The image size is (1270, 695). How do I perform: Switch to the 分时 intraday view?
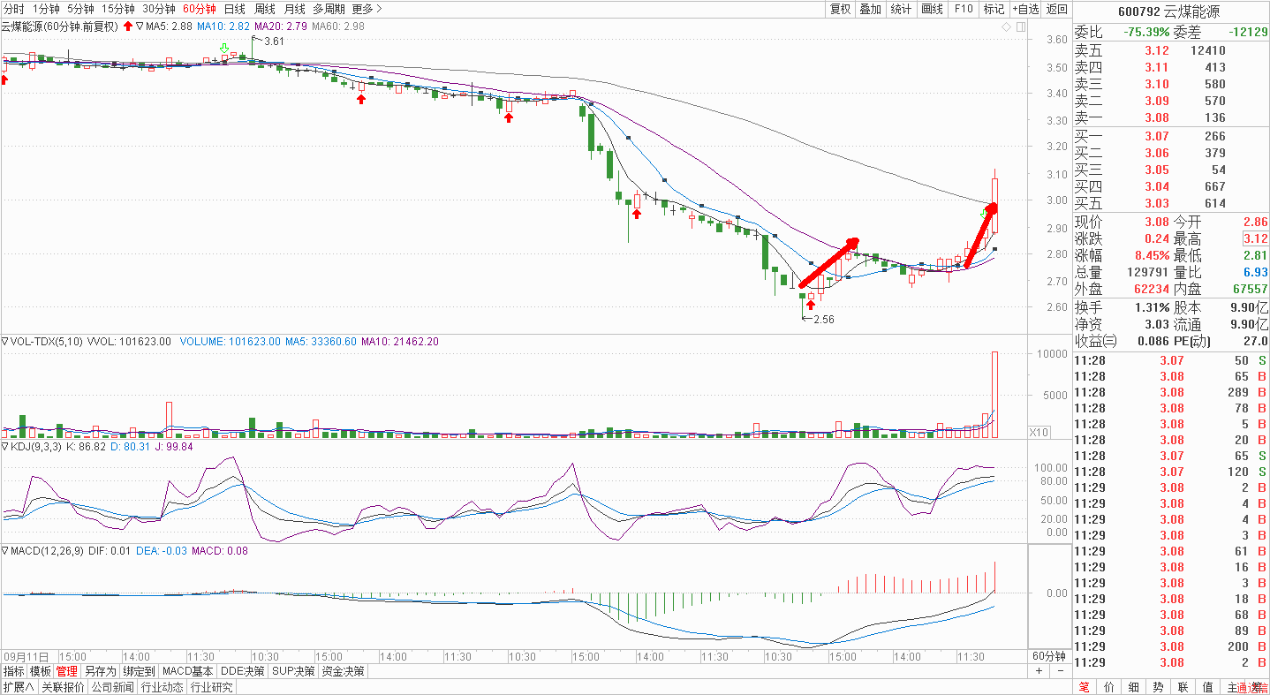pyautogui.click(x=14, y=9)
